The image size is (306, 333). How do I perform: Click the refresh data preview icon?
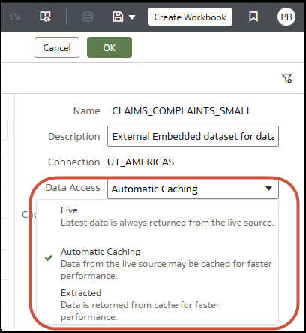[x=45, y=17]
